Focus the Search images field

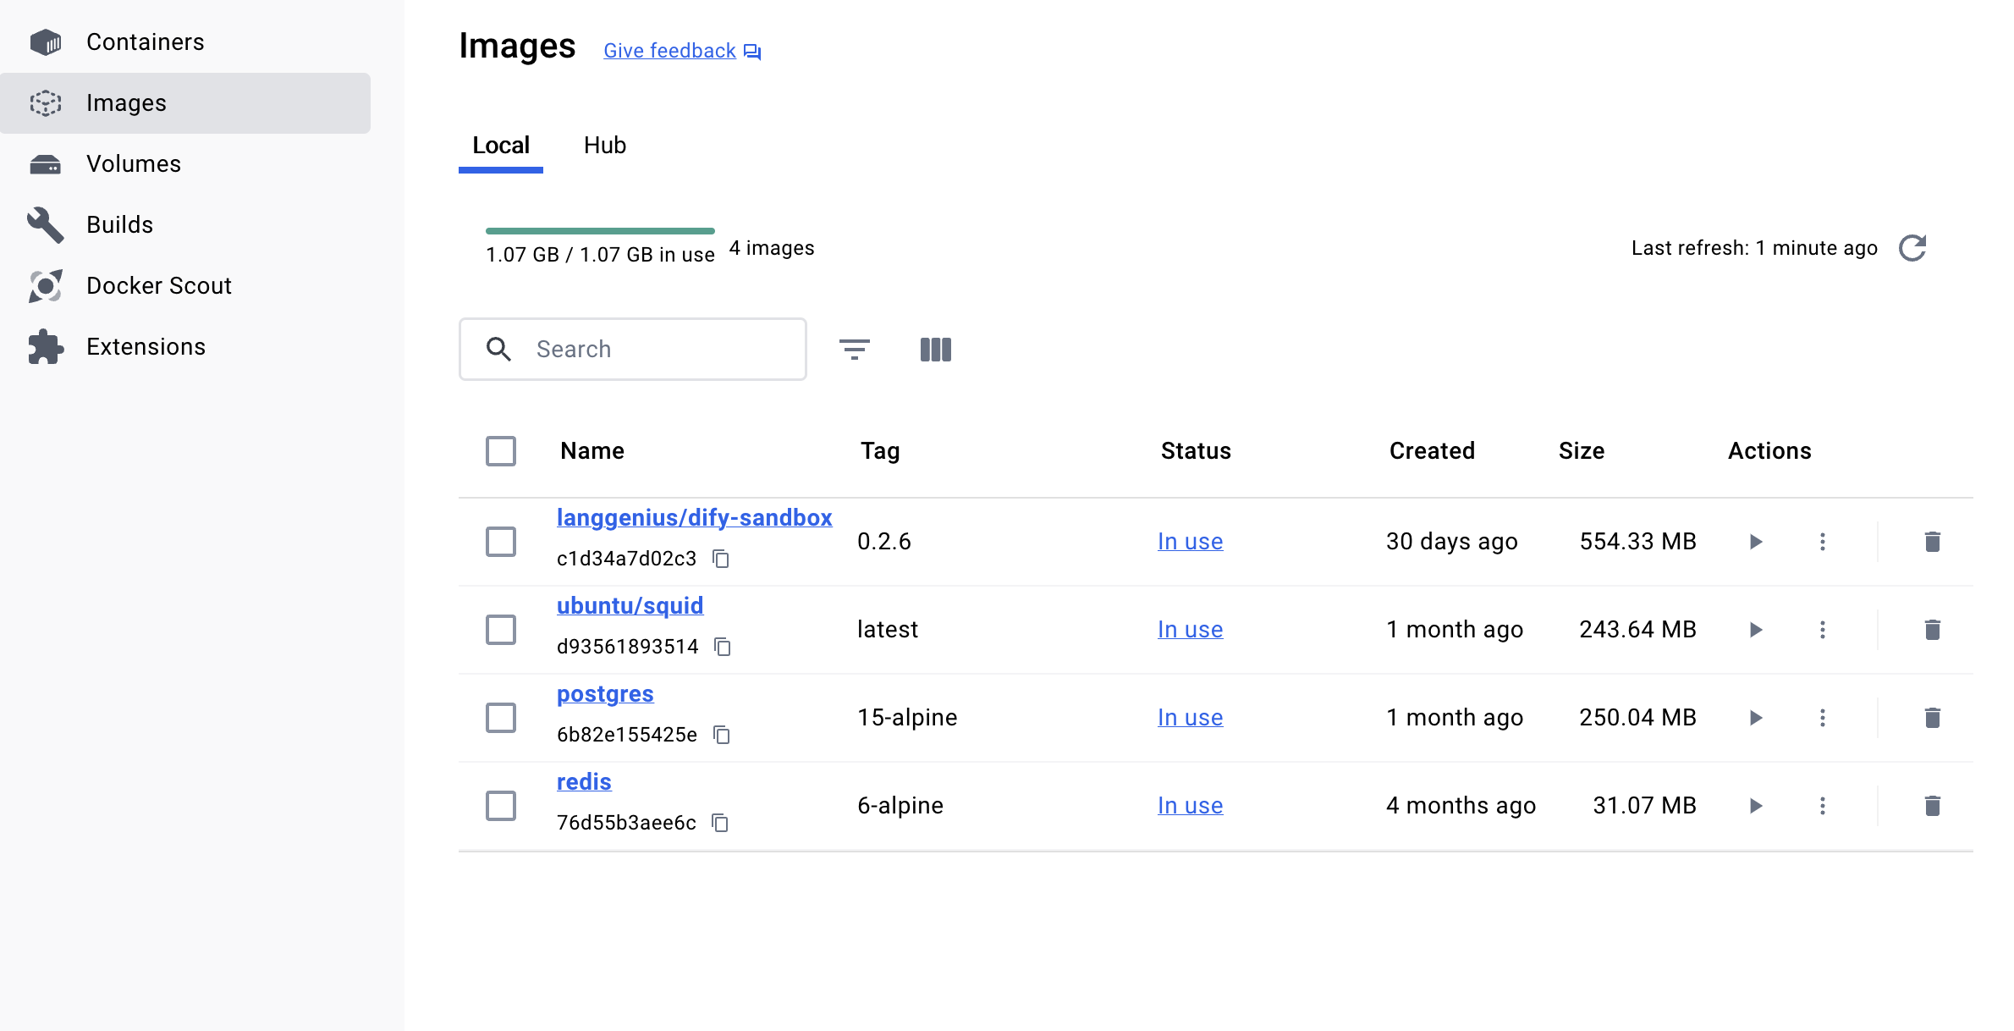633,349
